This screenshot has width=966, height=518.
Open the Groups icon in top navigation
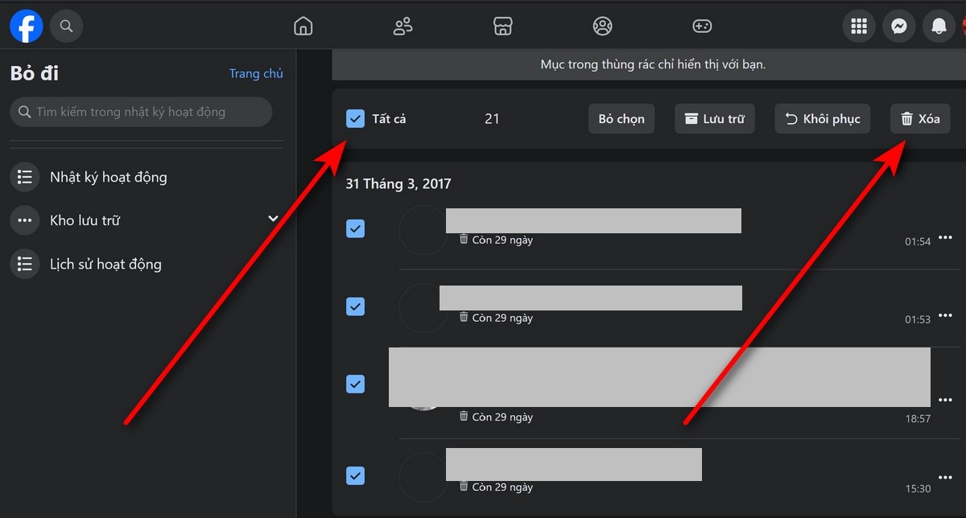[602, 27]
